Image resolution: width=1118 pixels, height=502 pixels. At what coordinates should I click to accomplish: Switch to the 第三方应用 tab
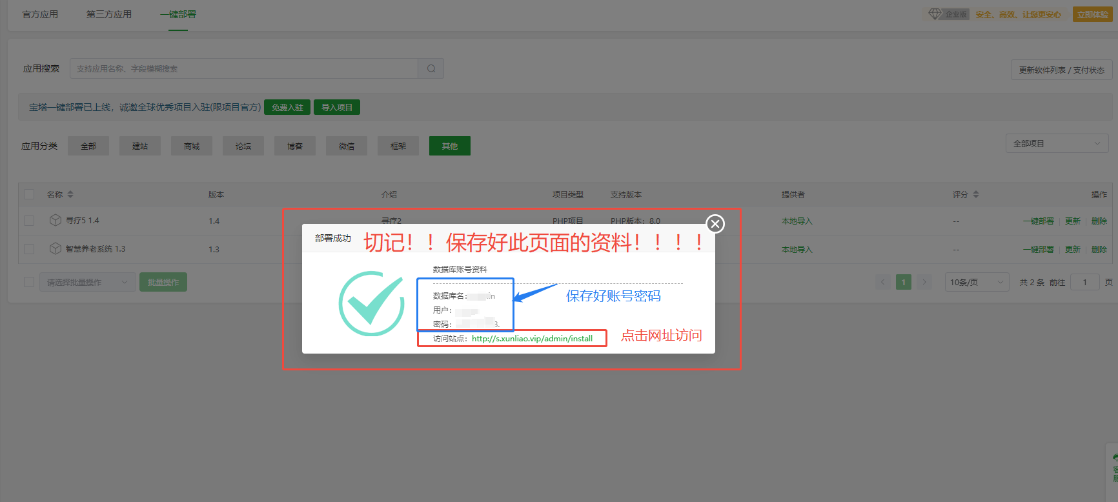(x=109, y=14)
